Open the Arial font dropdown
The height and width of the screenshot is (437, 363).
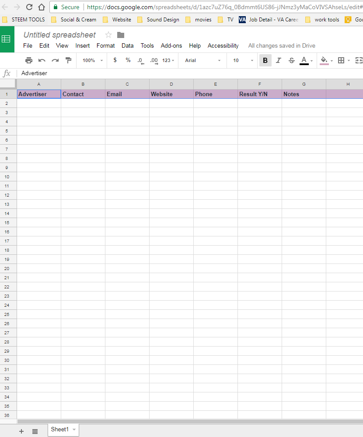(x=203, y=60)
